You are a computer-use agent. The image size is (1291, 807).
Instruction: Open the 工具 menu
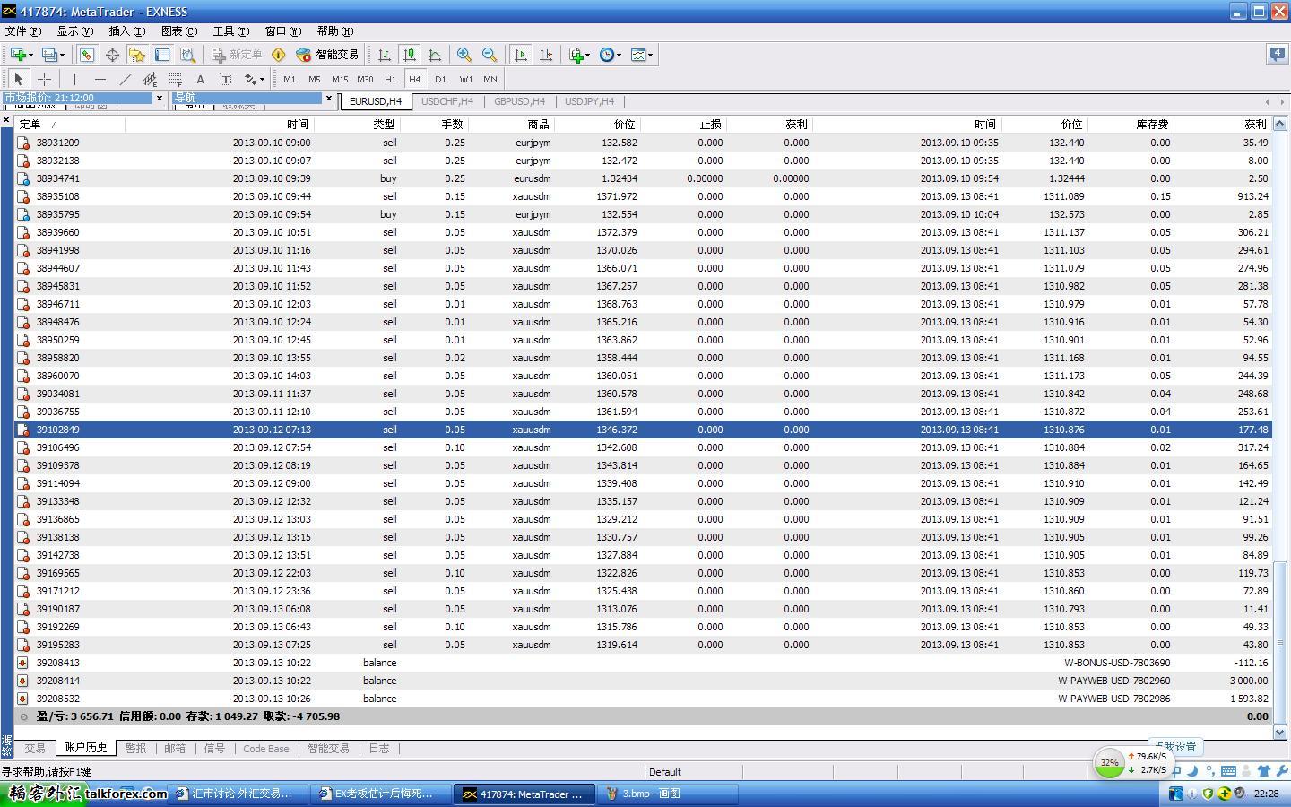click(x=230, y=30)
